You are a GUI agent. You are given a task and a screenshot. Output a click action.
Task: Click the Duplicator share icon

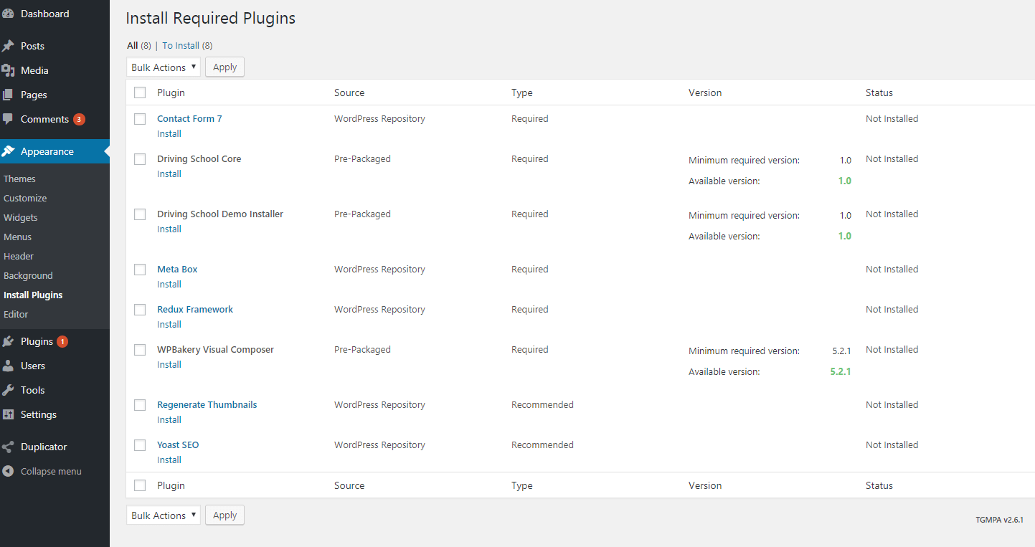8,447
